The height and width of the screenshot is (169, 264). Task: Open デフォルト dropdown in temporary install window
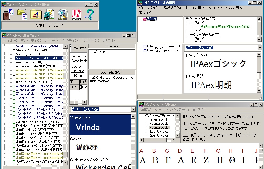click(260, 48)
